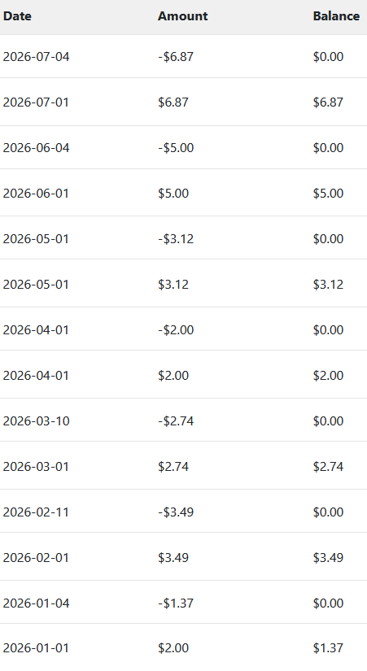The image size is (367, 671).
Task: Select the $1.37 balance on 2026-01-01
Action: pos(328,648)
